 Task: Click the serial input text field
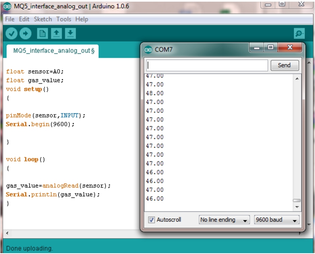tap(207, 65)
